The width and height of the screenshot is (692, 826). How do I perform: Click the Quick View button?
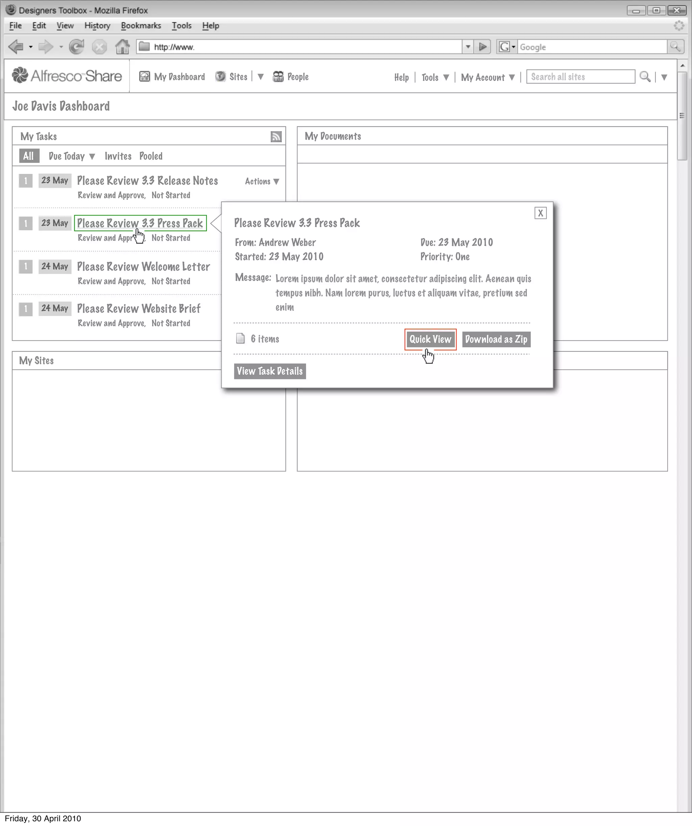tap(430, 340)
